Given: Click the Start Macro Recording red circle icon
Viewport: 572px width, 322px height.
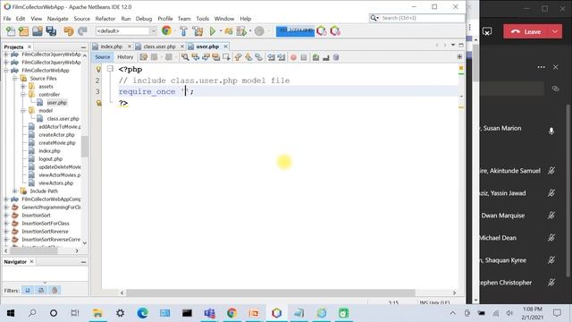Looking at the screenshot, I should [x=294, y=57].
